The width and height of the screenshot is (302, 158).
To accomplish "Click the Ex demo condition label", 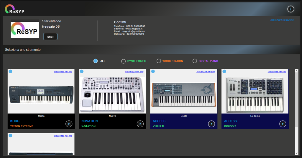I will point(255,116).
